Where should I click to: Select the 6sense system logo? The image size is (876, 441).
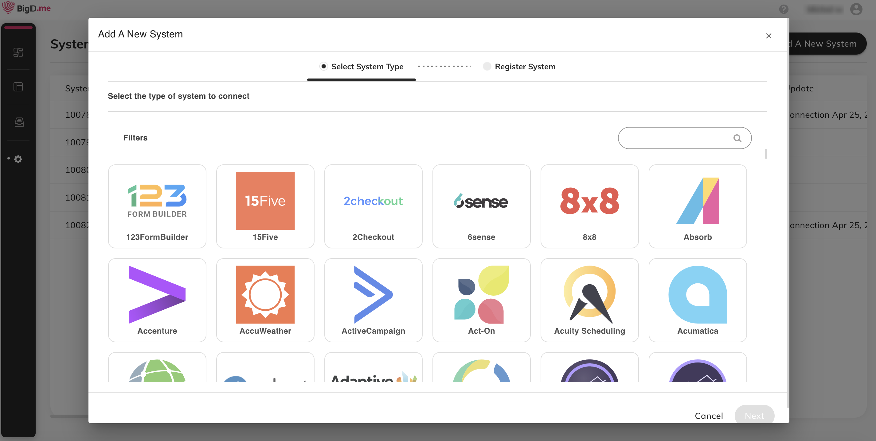pyautogui.click(x=481, y=201)
